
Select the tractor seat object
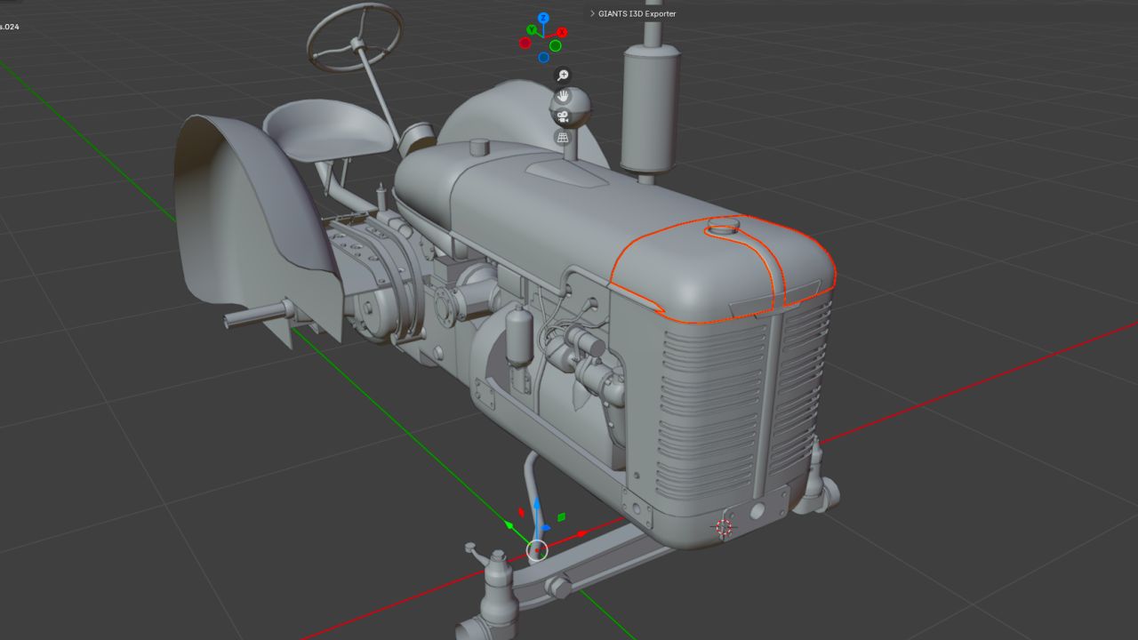coord(330,131)
